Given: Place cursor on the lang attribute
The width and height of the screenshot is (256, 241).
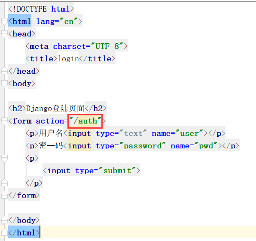Looking at the screenshot, I should (46, 21).
